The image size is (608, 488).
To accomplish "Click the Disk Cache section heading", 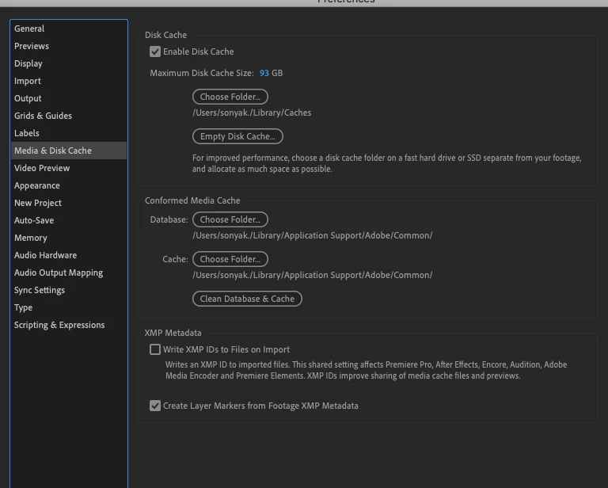I will click(x=166, y=35).
